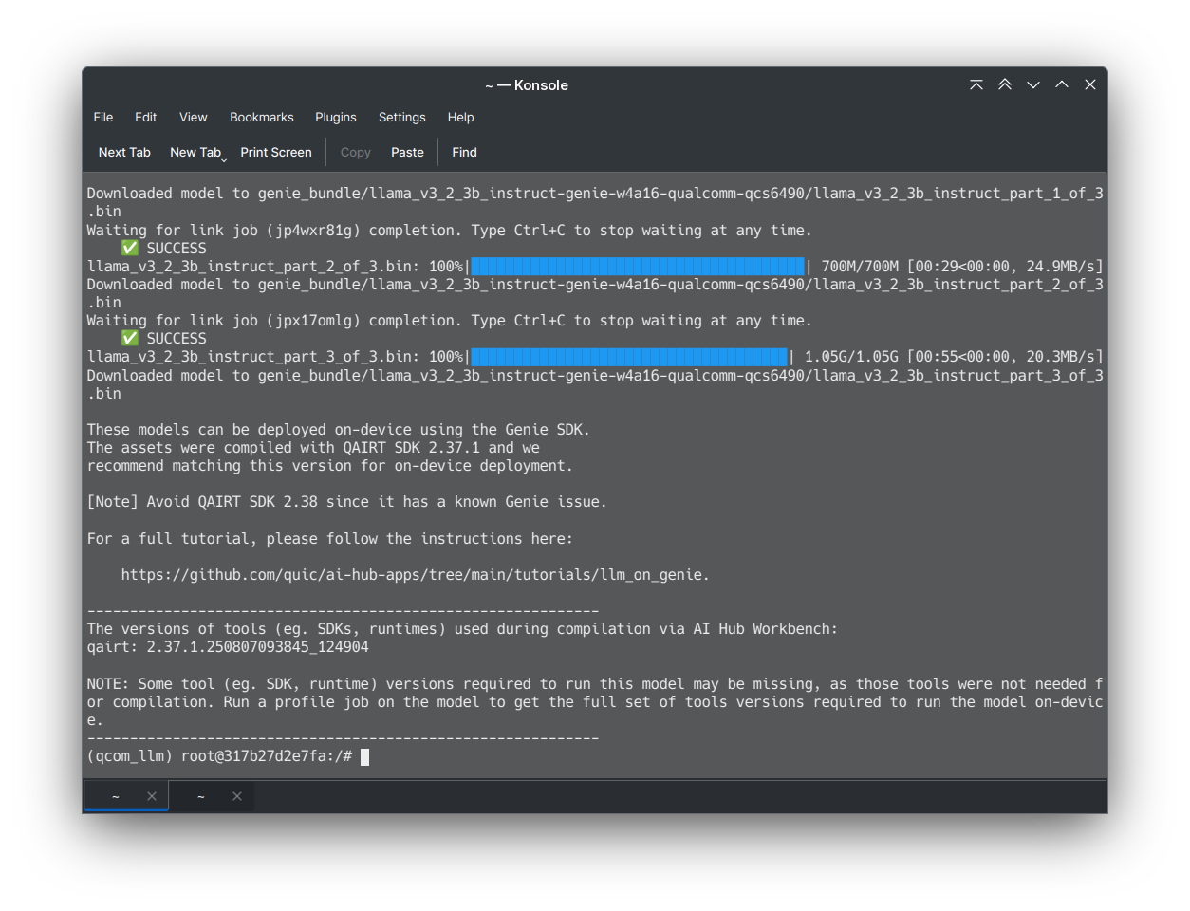Open the View menu
This screenshot has height=911, width=1190.
coord(193,117)
